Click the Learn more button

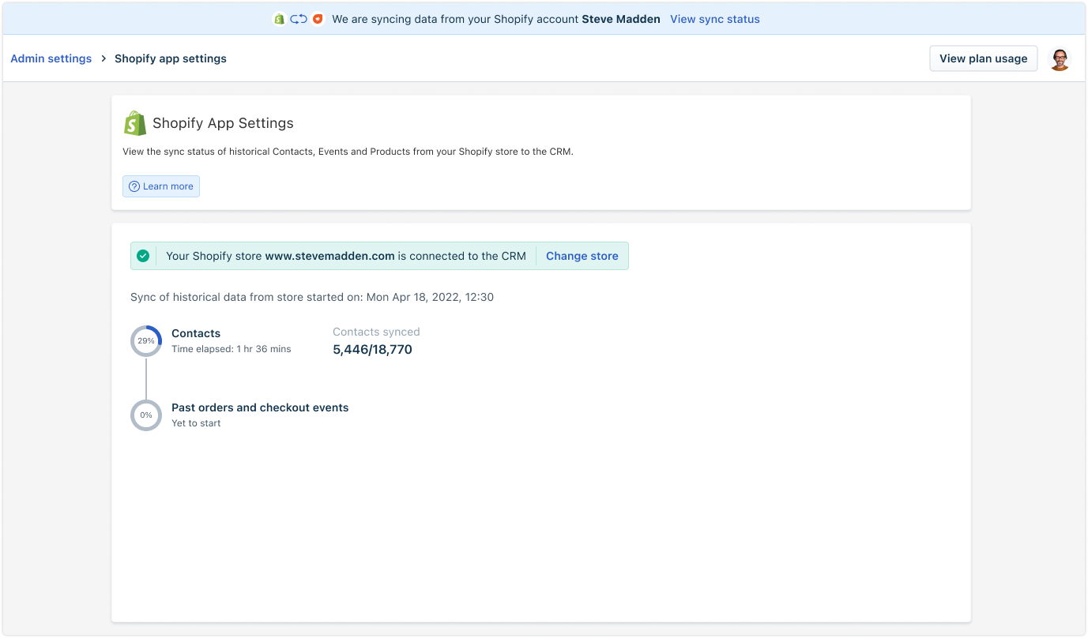click(161, 186)
